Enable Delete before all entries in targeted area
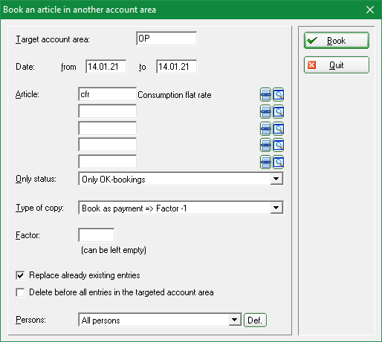The image size is (382, 342). point(20,292)
